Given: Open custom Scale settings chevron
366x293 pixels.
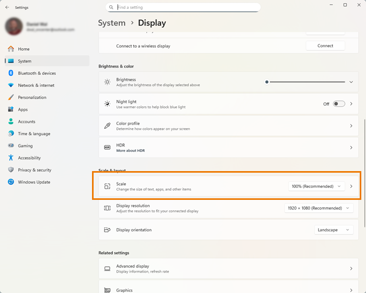Looking at the screenshot, I should [x=351, y=186].
